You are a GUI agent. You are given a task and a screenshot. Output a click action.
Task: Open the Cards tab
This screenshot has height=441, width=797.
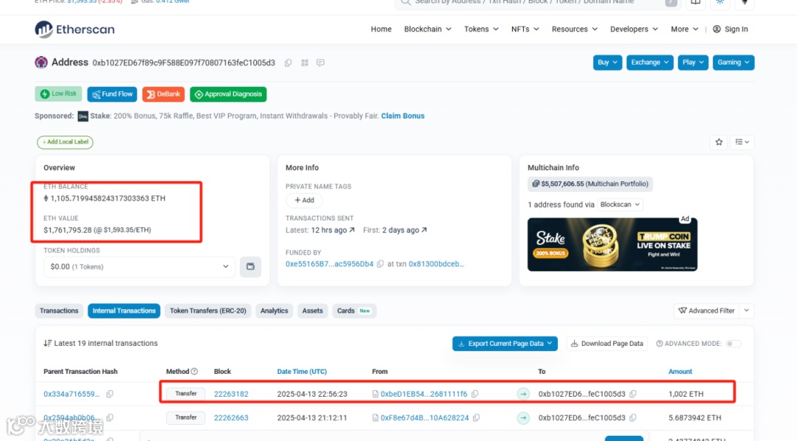353,311
